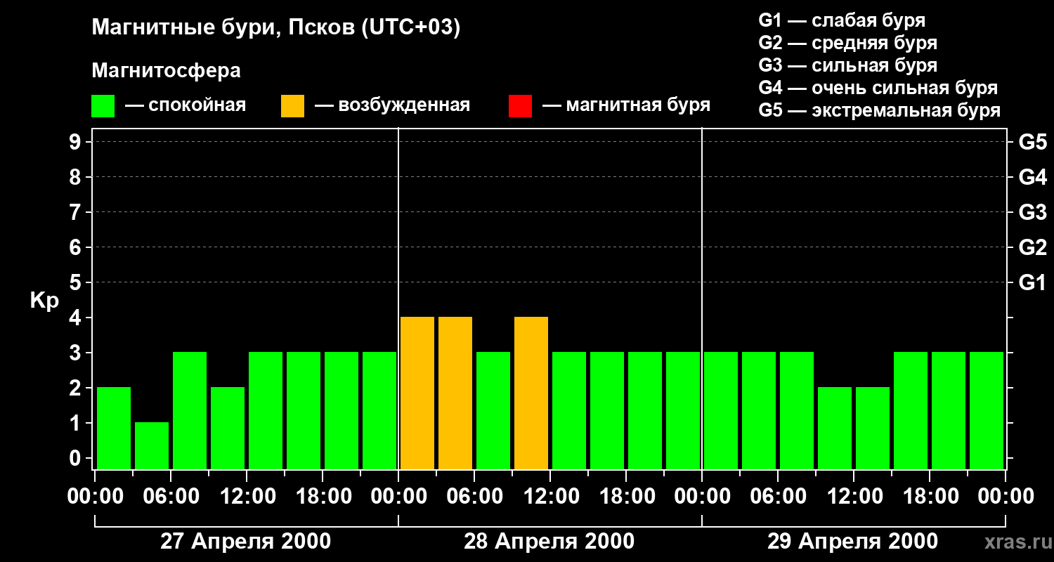The height and width of the screenshot is (562, 1054).
Task: Click the 'G5 — экстремальная буря' legend entry
Action: point(879,110)
